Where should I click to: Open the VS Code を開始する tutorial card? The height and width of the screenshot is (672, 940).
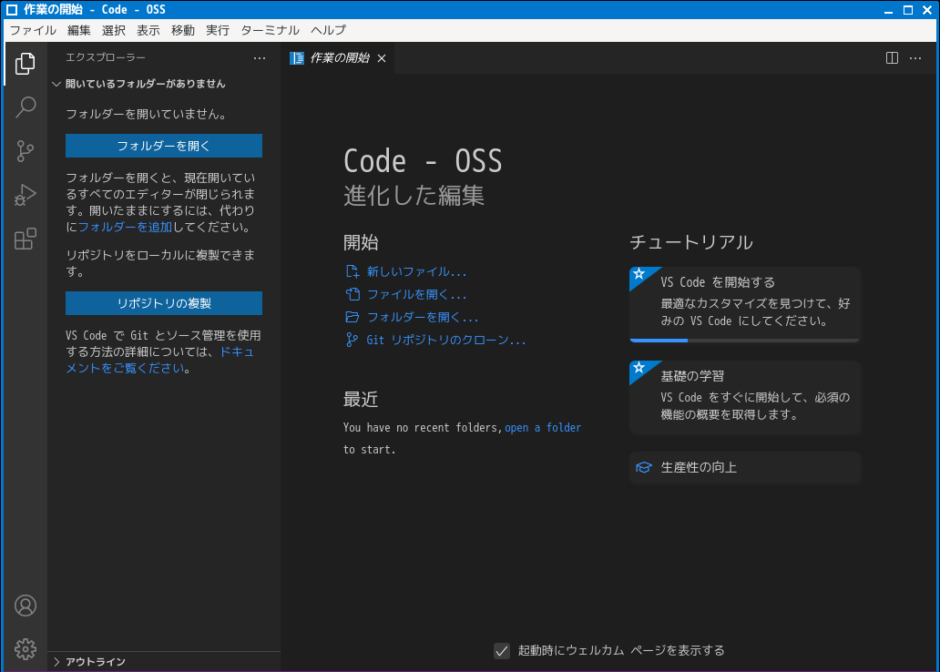pyautogui.click(x=744, y=304)
